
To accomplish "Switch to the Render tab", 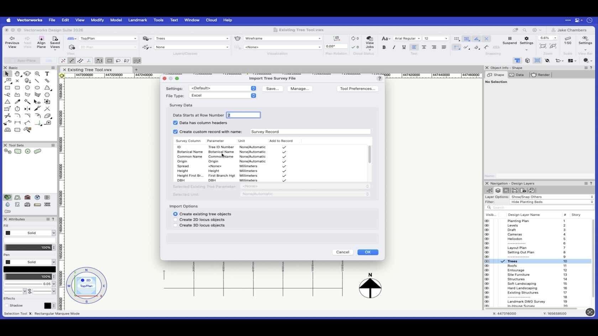I will click(x=540, y=75).
